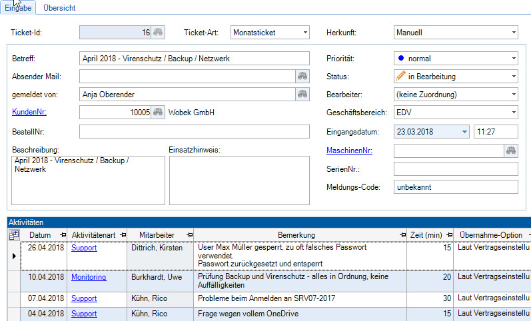Open lookup binoculars for Absender Mail
The image size is (531, 321).
click(x=302, y=77)
